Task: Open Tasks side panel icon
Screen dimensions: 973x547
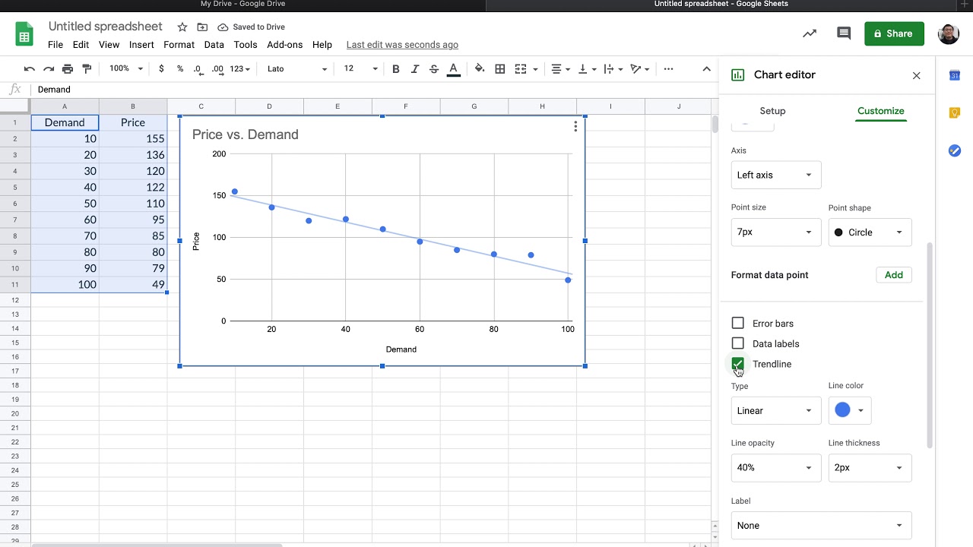Action: (x=955, y=150)
